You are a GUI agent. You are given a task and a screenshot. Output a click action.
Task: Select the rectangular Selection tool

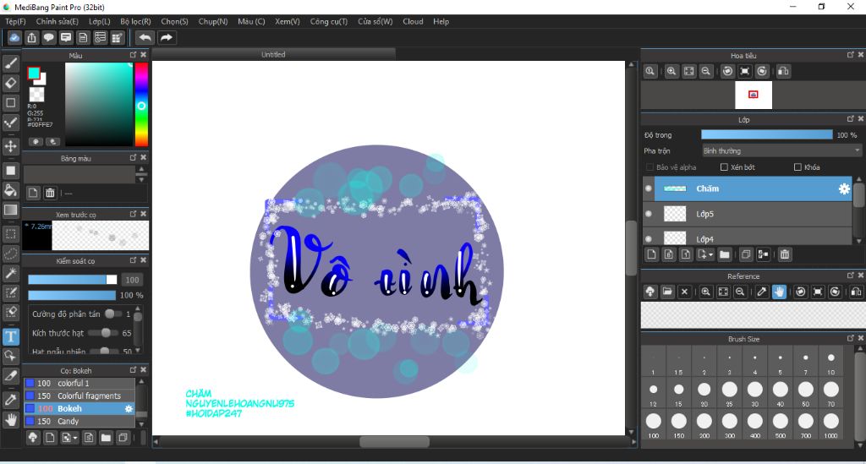click(10, 234)
